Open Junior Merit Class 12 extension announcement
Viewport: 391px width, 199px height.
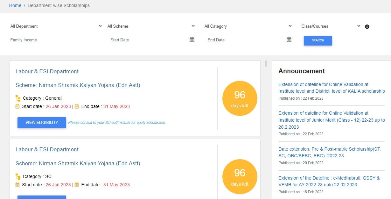tap(331, 120)
